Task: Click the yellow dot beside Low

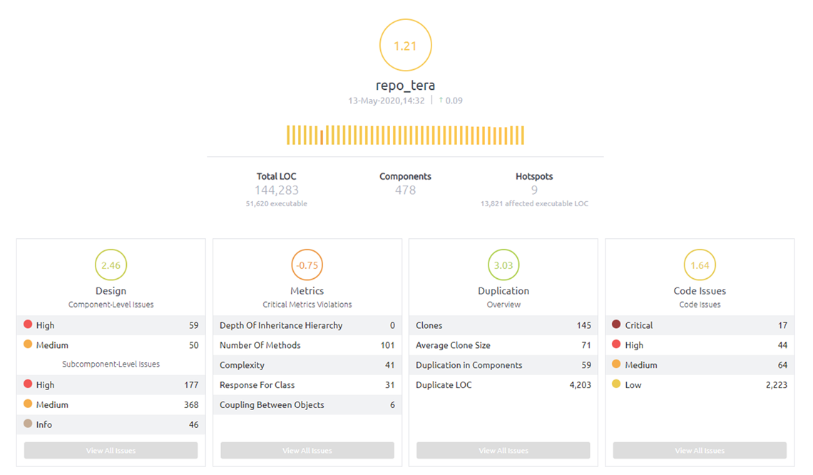Action: pyautogui.click(x=616, y=384)
